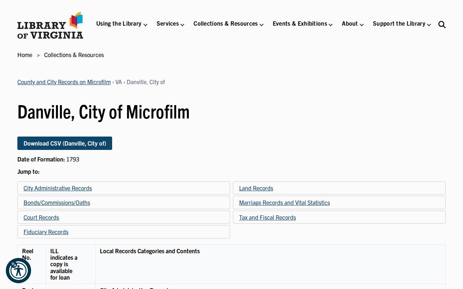Go to the Home breadcrumb
The height and width of the screenshot is (289, 463).
point(25,55)
